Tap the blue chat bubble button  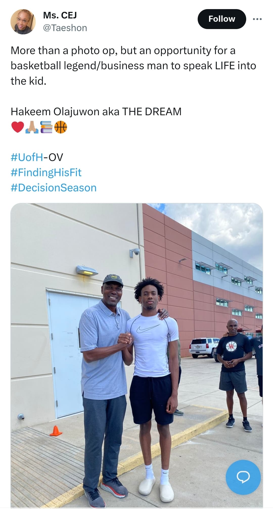coord(243,477)
